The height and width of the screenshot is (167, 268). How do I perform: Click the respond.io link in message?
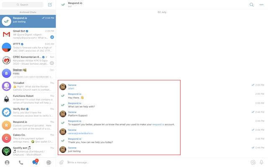click(x=158, y=124)
